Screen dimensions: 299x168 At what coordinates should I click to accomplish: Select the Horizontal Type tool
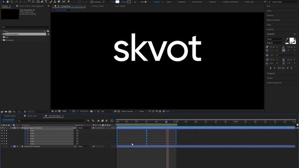pyautogui.click(x=46, y=2)
